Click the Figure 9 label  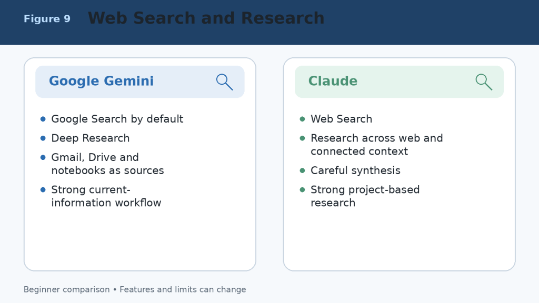pos(47,18)
